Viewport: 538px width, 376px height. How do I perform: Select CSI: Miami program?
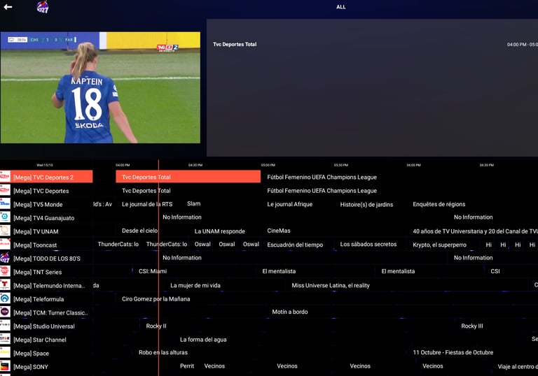point(153,271)
